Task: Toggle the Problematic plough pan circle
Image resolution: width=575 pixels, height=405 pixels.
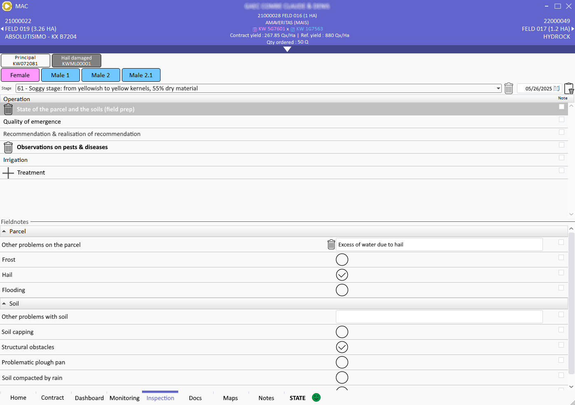Action: pyautogui.click(x=342, y=362)
